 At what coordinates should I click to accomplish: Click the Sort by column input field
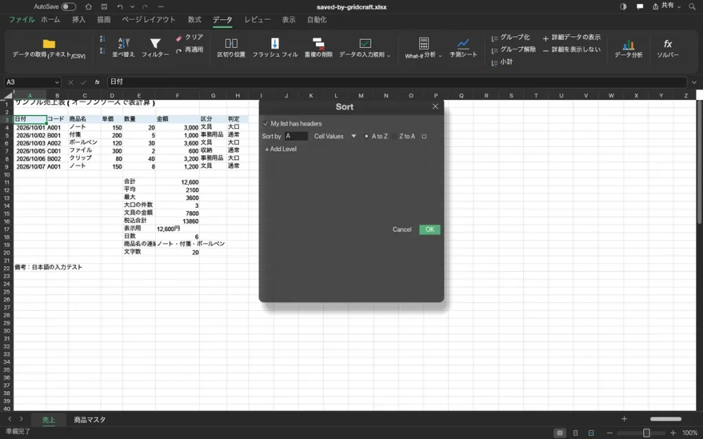pos(296,137)
